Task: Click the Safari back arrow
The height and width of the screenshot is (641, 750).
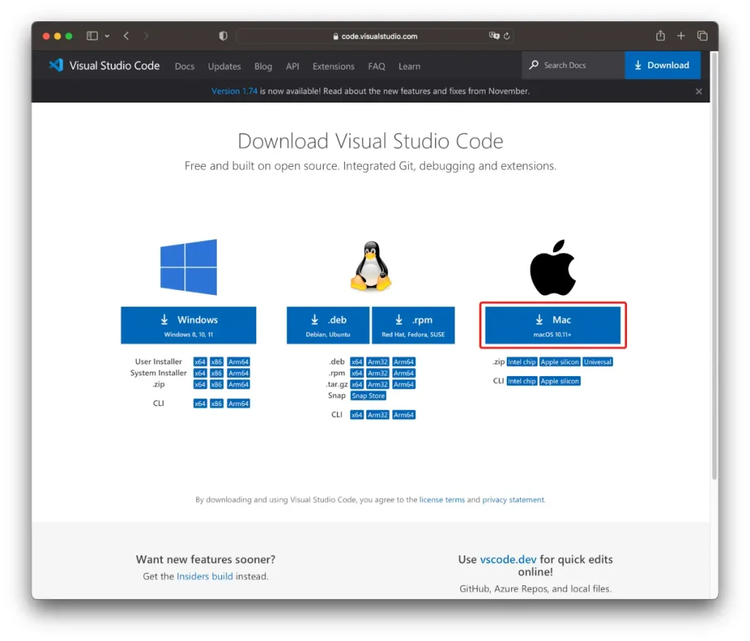Action: [126, 36]
